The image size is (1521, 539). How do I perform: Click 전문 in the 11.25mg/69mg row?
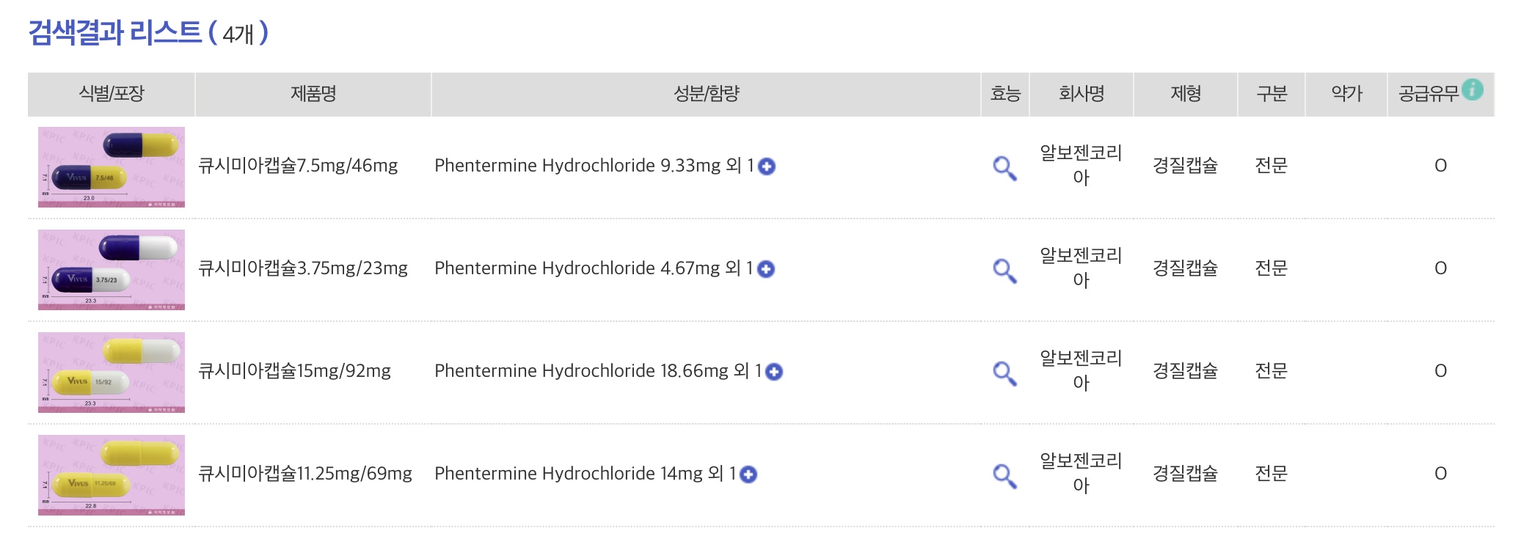(1272, 474)
